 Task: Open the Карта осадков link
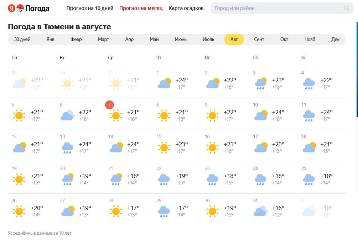click(x=186, y=8)
